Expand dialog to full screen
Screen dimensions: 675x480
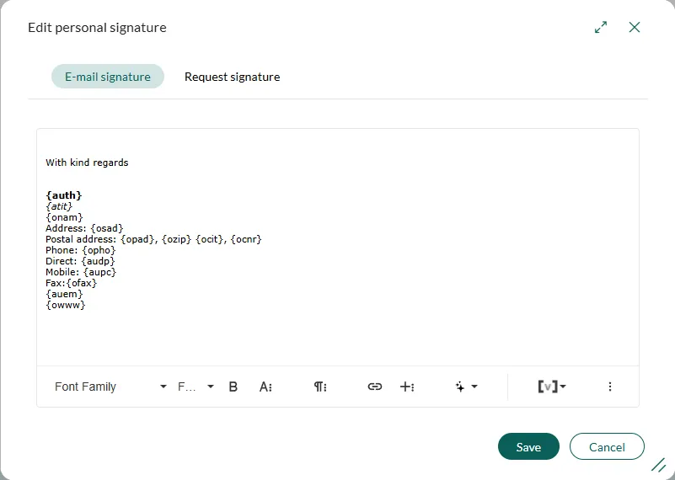click(x=601, y=27)
